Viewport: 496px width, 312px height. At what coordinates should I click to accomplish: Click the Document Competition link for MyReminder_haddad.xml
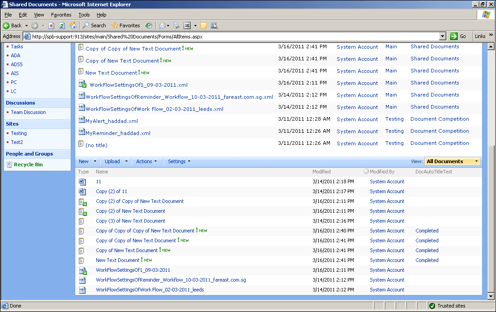coord(440,131)
